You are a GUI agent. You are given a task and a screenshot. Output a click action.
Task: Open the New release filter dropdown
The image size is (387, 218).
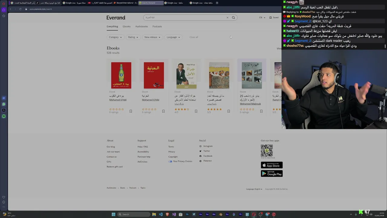(152, 37)
